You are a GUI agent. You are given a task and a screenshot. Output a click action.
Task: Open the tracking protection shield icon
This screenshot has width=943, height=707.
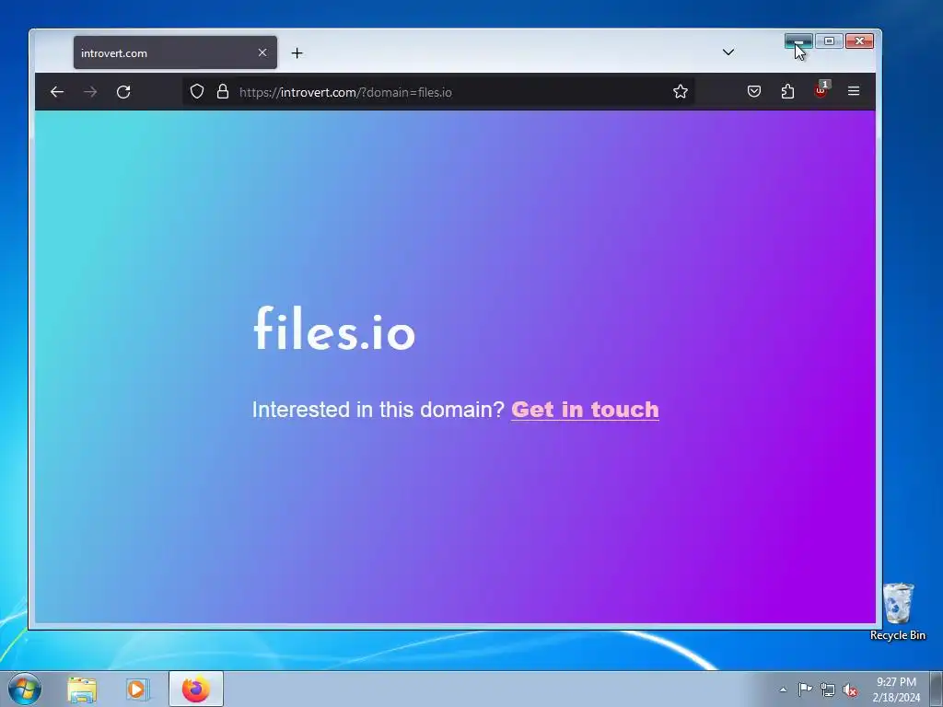[x=197, y=91]
